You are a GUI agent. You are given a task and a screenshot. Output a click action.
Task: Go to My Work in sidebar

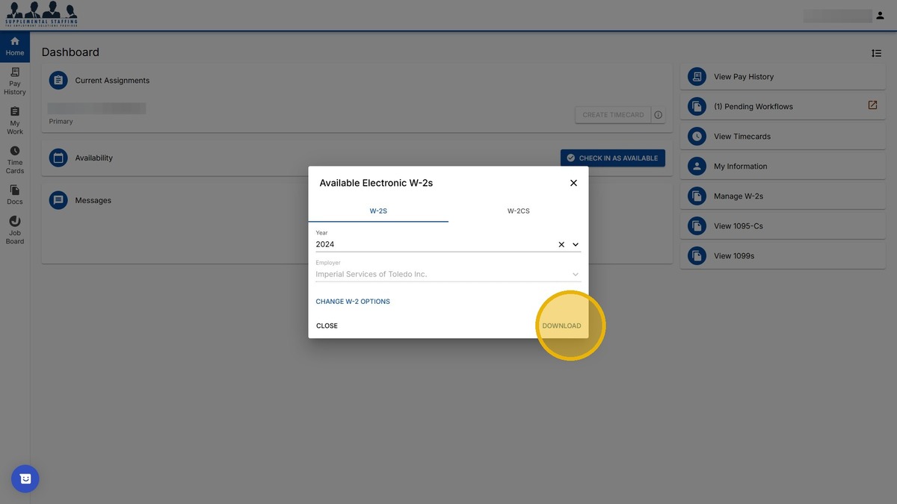click(15, 121)
